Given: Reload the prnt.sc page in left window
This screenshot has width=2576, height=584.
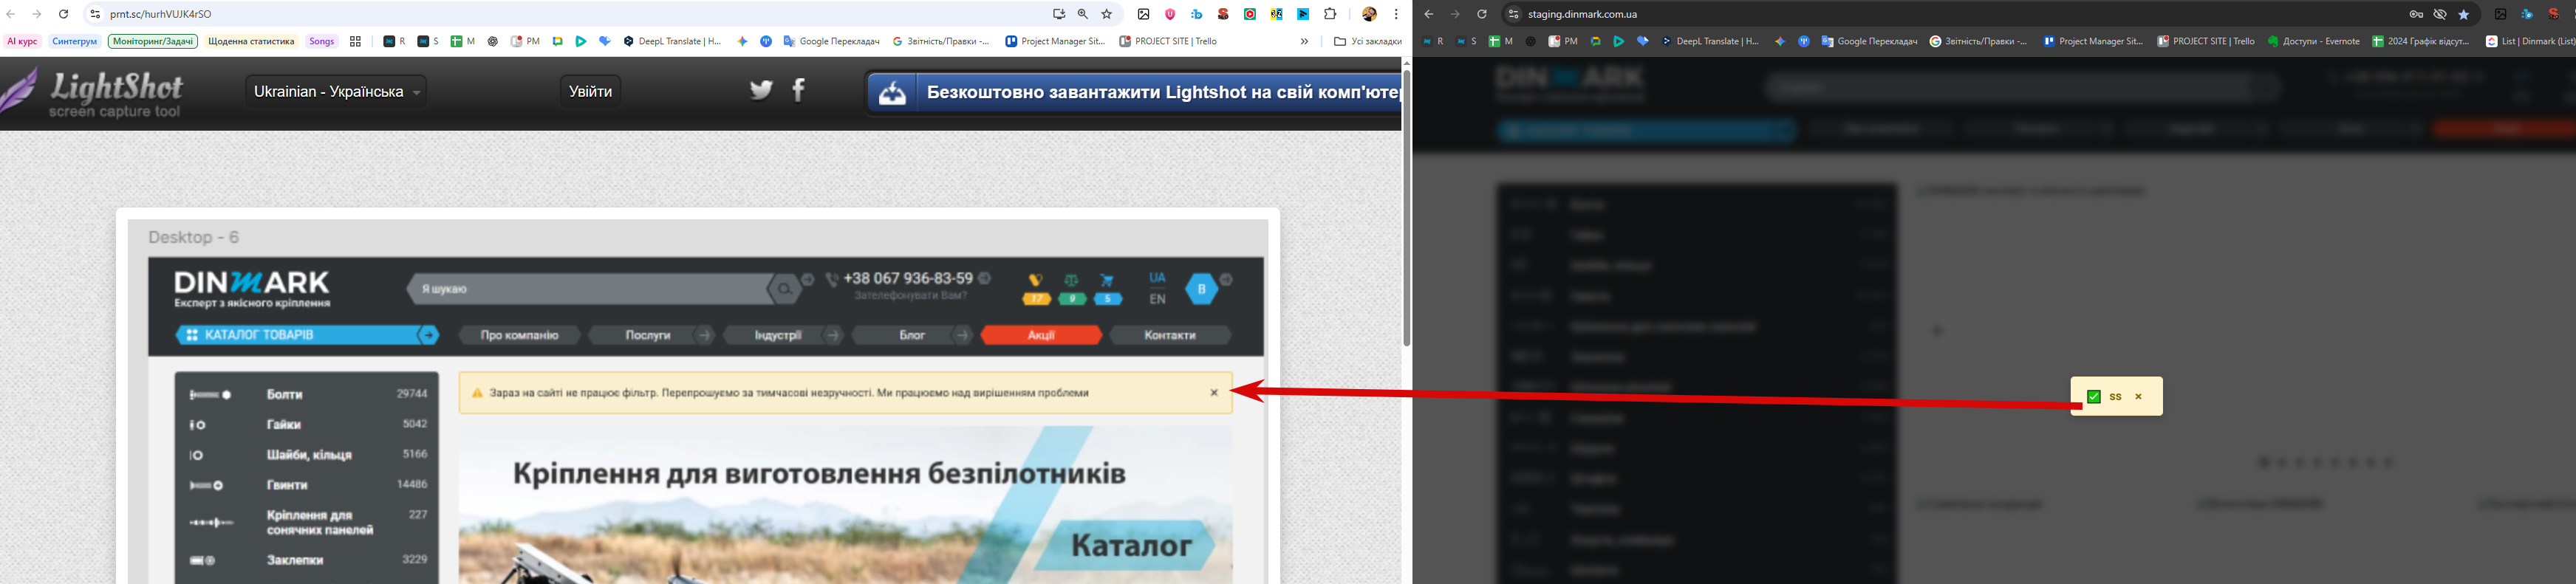Looking at the screenshot, I should coord(64,14).
